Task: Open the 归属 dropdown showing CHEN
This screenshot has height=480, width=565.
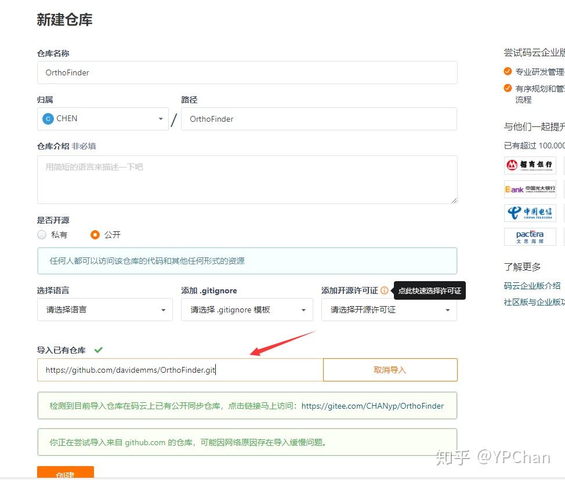Action: point(103,118)
